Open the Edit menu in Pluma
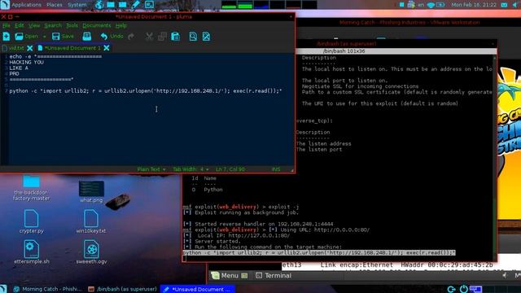This screenshot has width=521, height=293. (x=19, y=25)
